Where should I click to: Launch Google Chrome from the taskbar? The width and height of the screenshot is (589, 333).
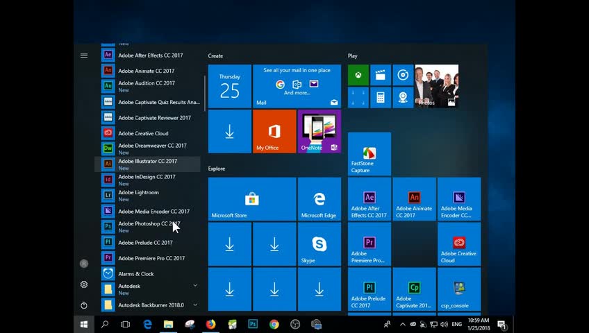point(274,325)
